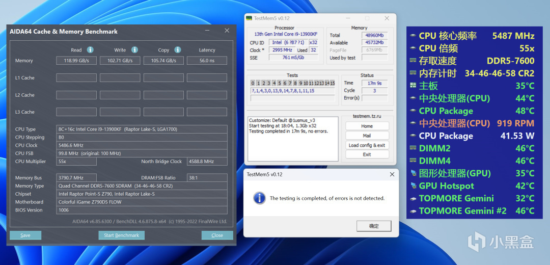This screenshot has width=550, height=265.
Task: Dismiss the TestMem5 dialog with the X
Action: pos(392,174)
